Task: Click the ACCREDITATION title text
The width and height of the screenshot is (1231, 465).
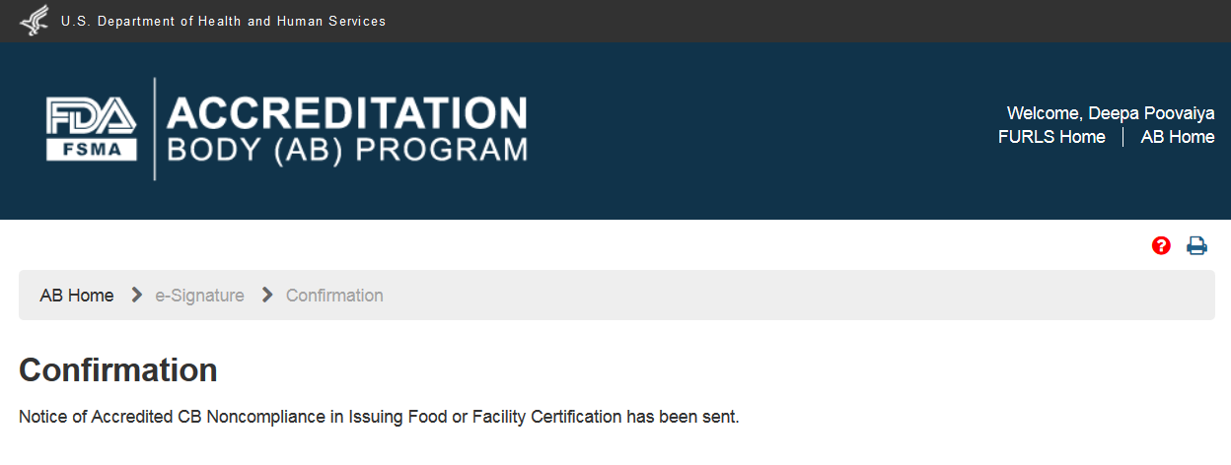Action: click(x=347, y=113)
